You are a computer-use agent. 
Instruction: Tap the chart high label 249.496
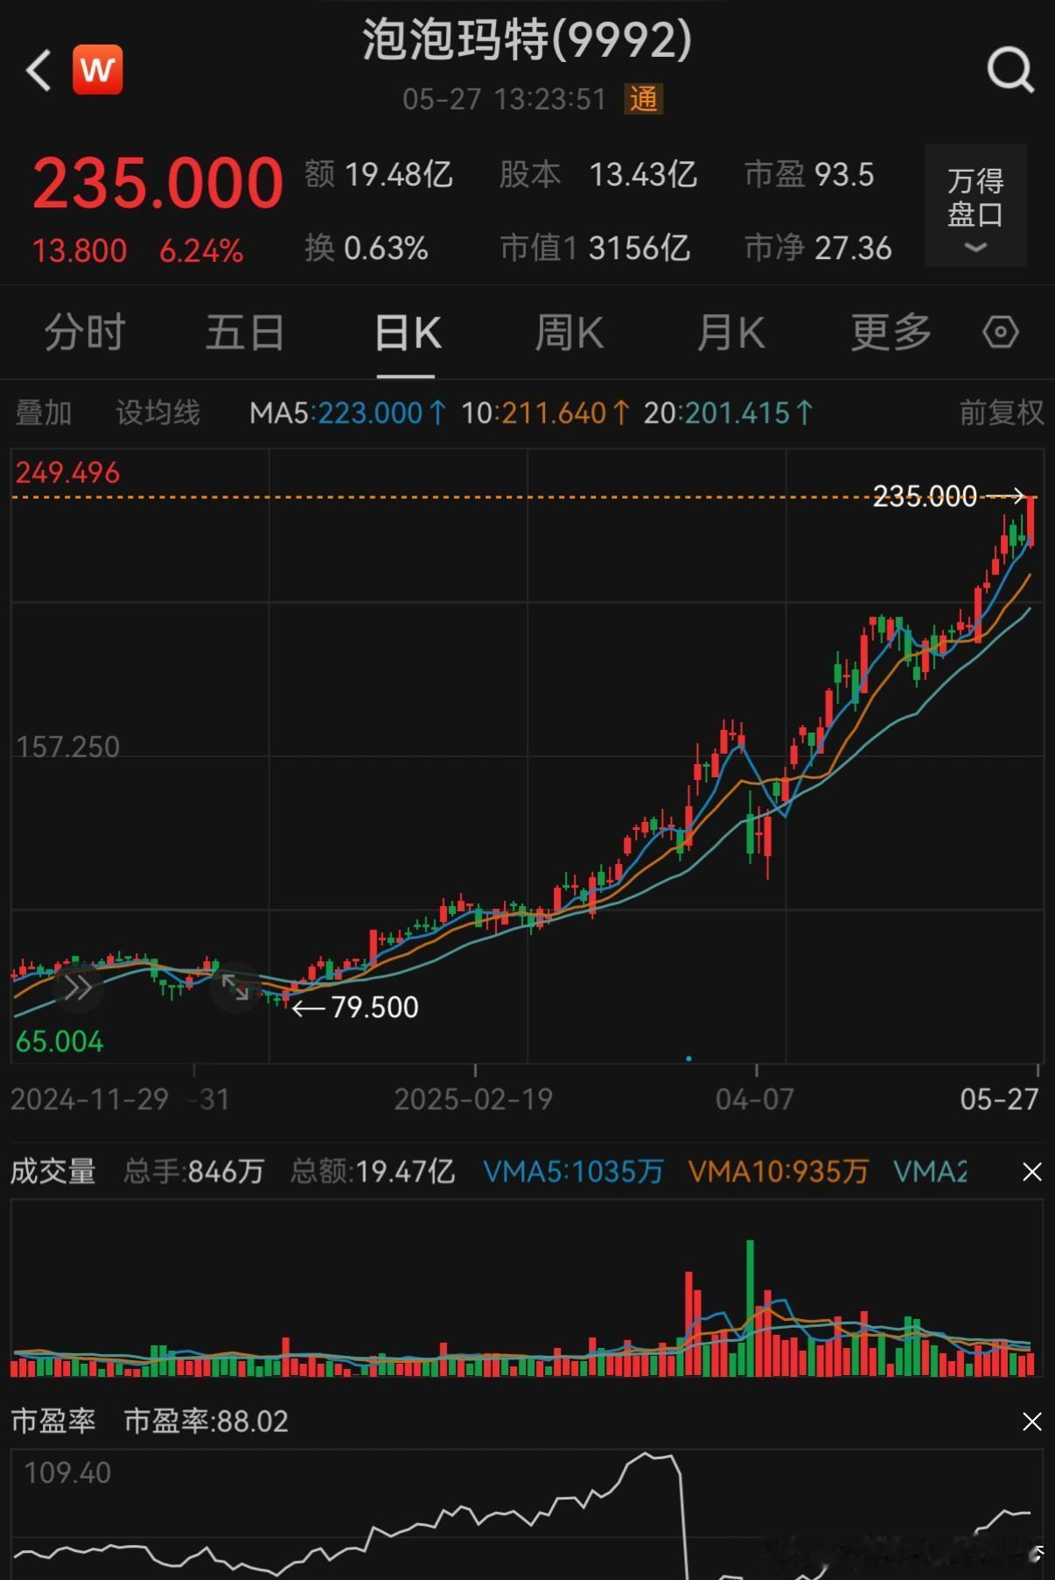(x=67, y=473)
